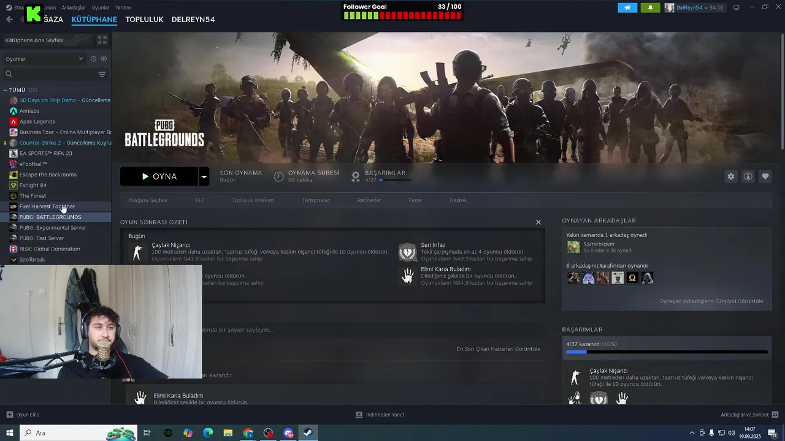Open the Destek tab
This screenshot has height=441, width=785.
point(458,200)
